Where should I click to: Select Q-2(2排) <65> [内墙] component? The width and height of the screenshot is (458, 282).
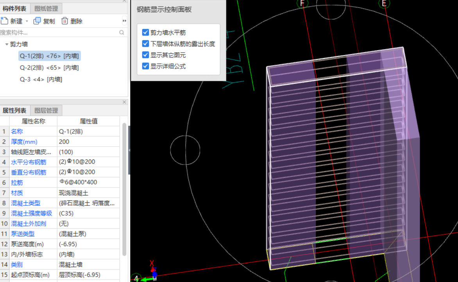point(49,67)
